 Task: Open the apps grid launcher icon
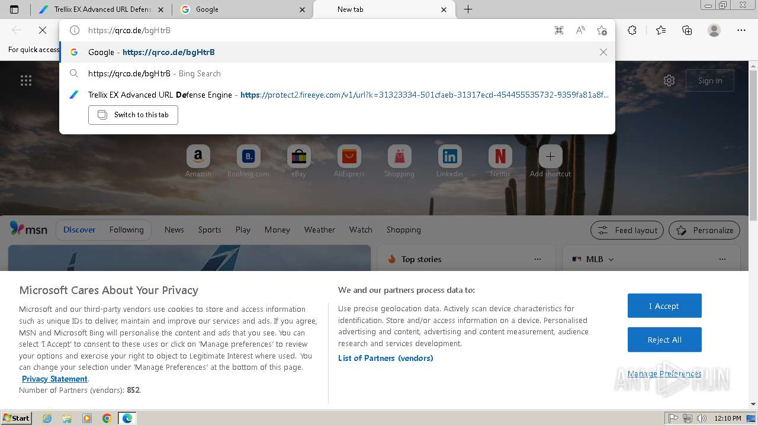26,80
